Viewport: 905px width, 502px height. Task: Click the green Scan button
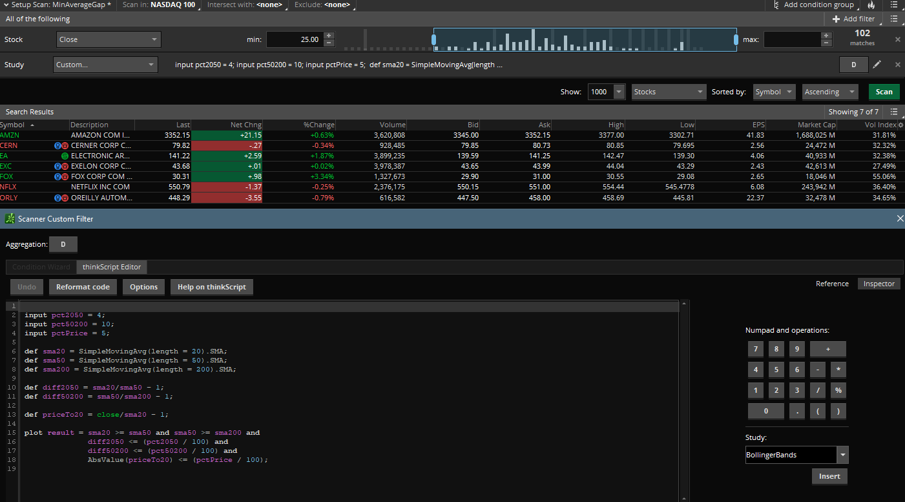pyautogui.click(x=884, y=92)
